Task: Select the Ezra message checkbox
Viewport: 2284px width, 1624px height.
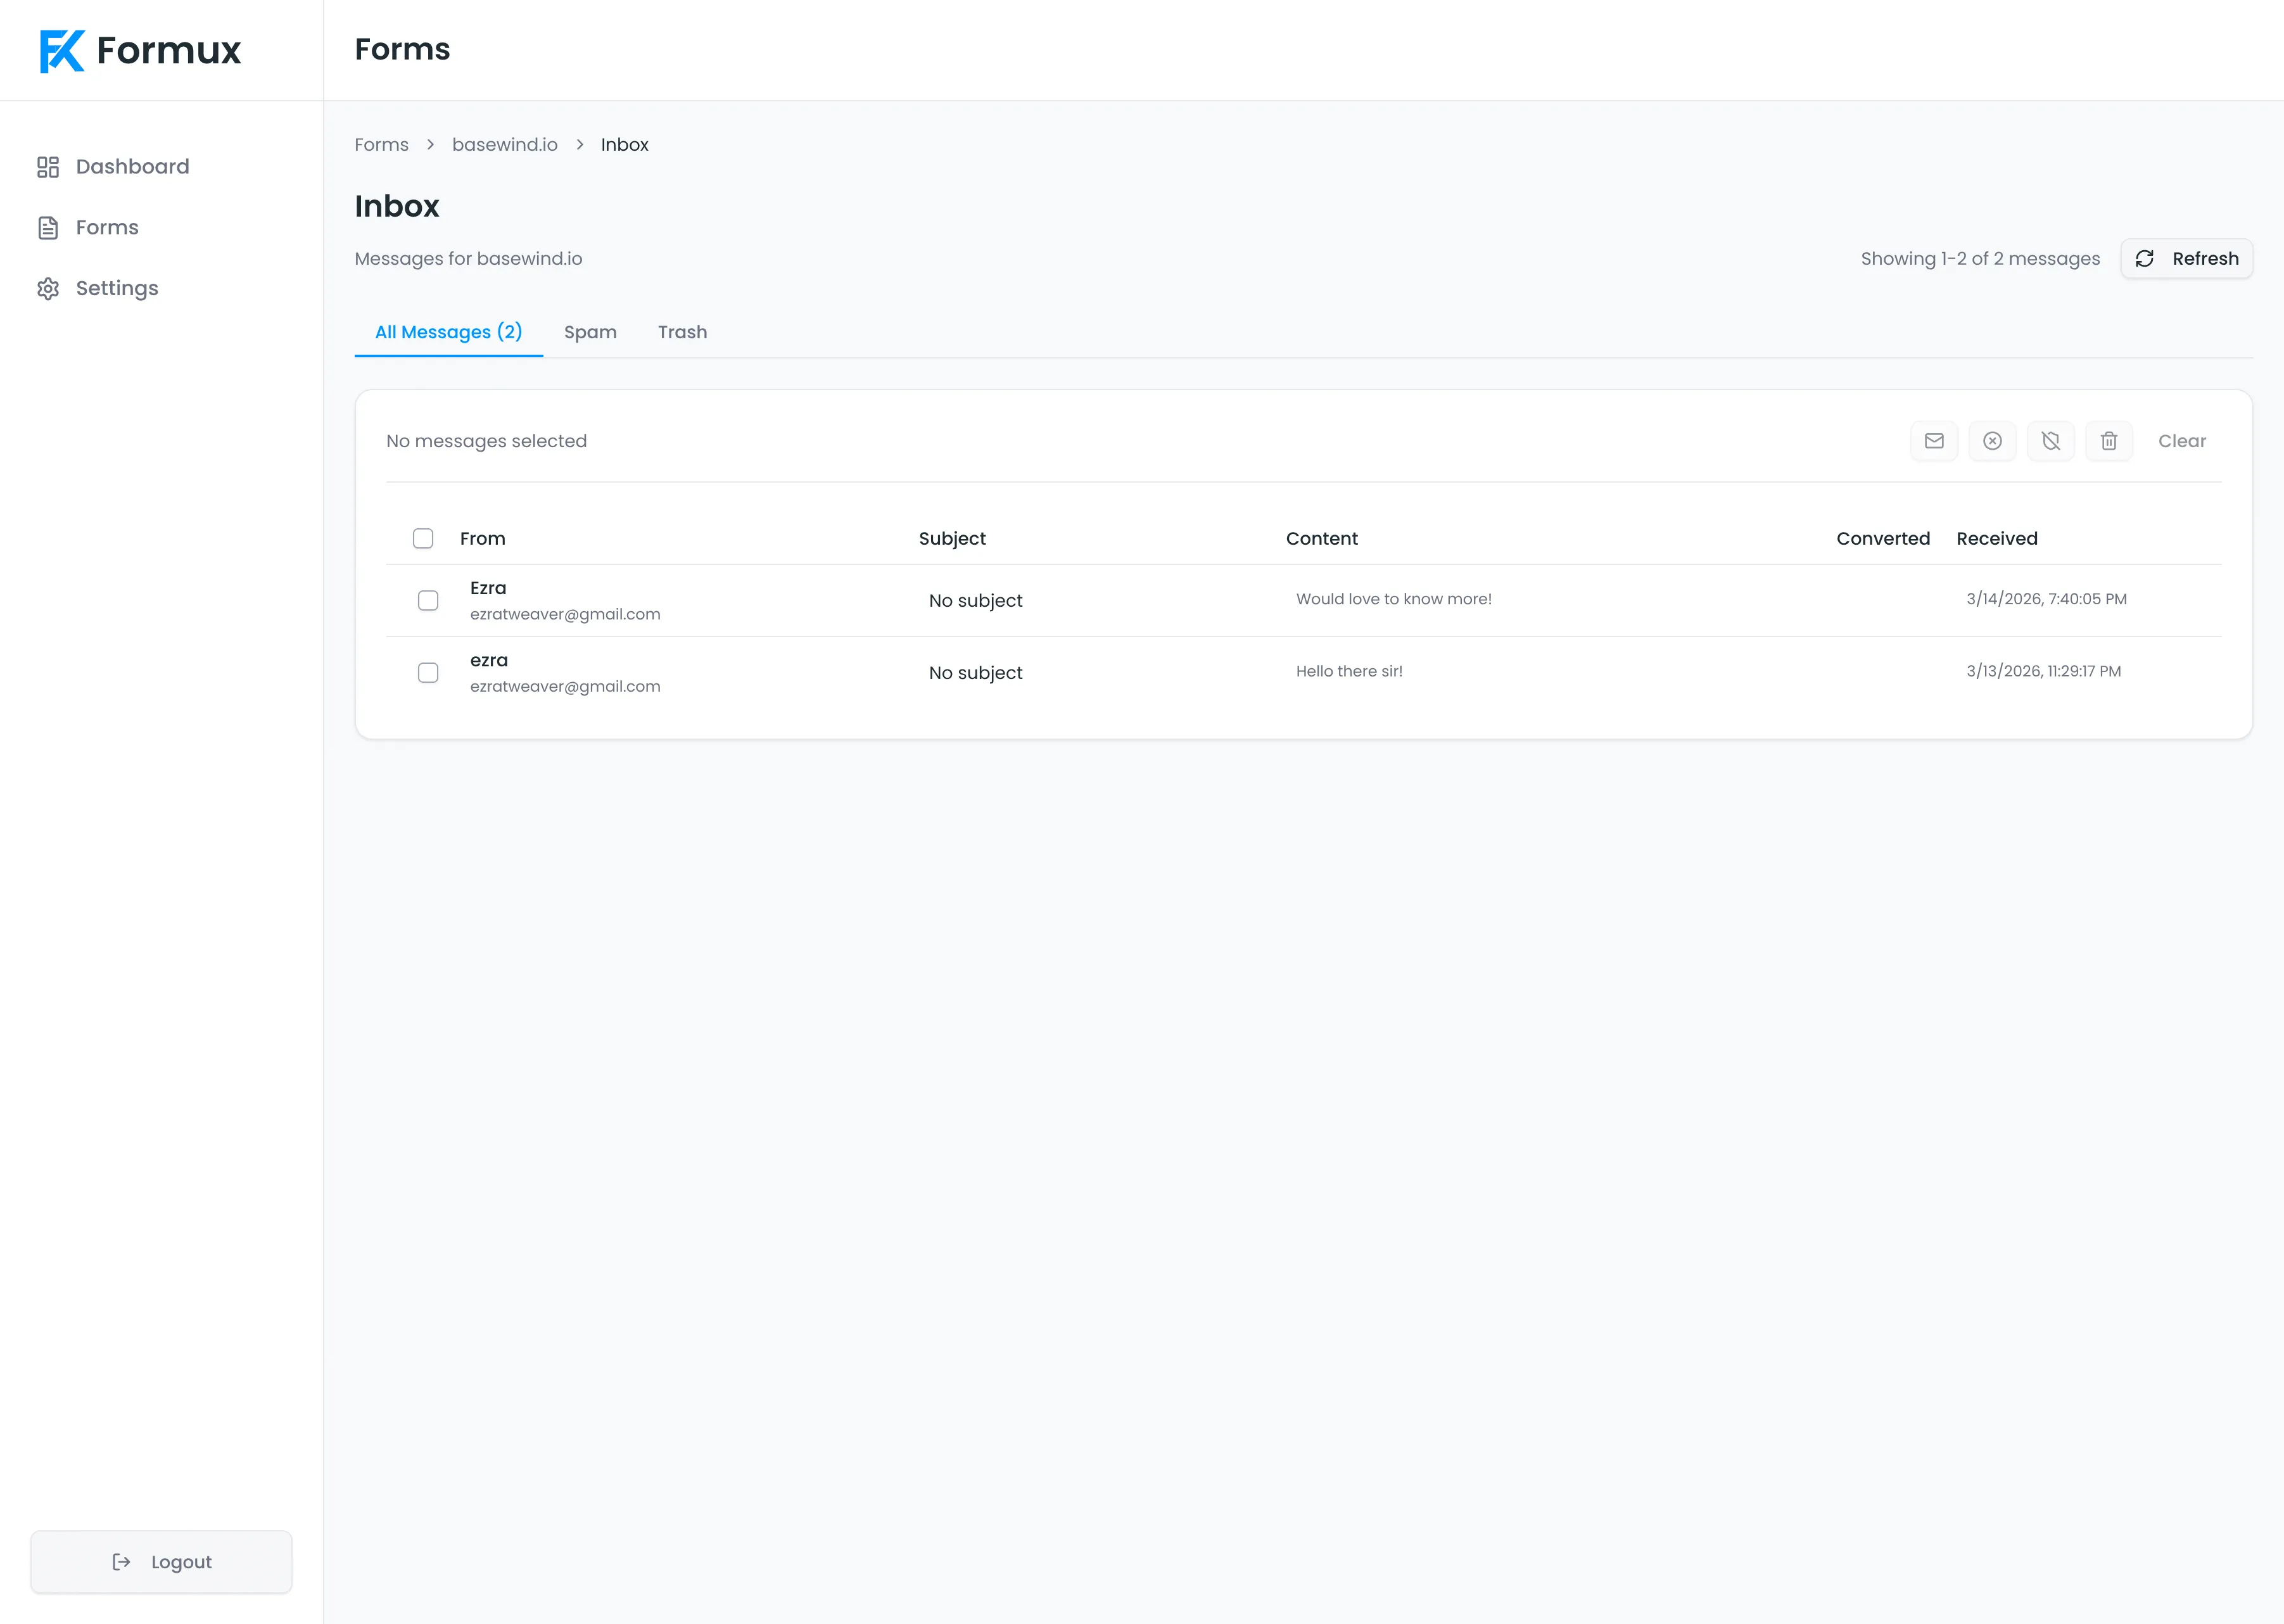Action: (x=428, y=601)
